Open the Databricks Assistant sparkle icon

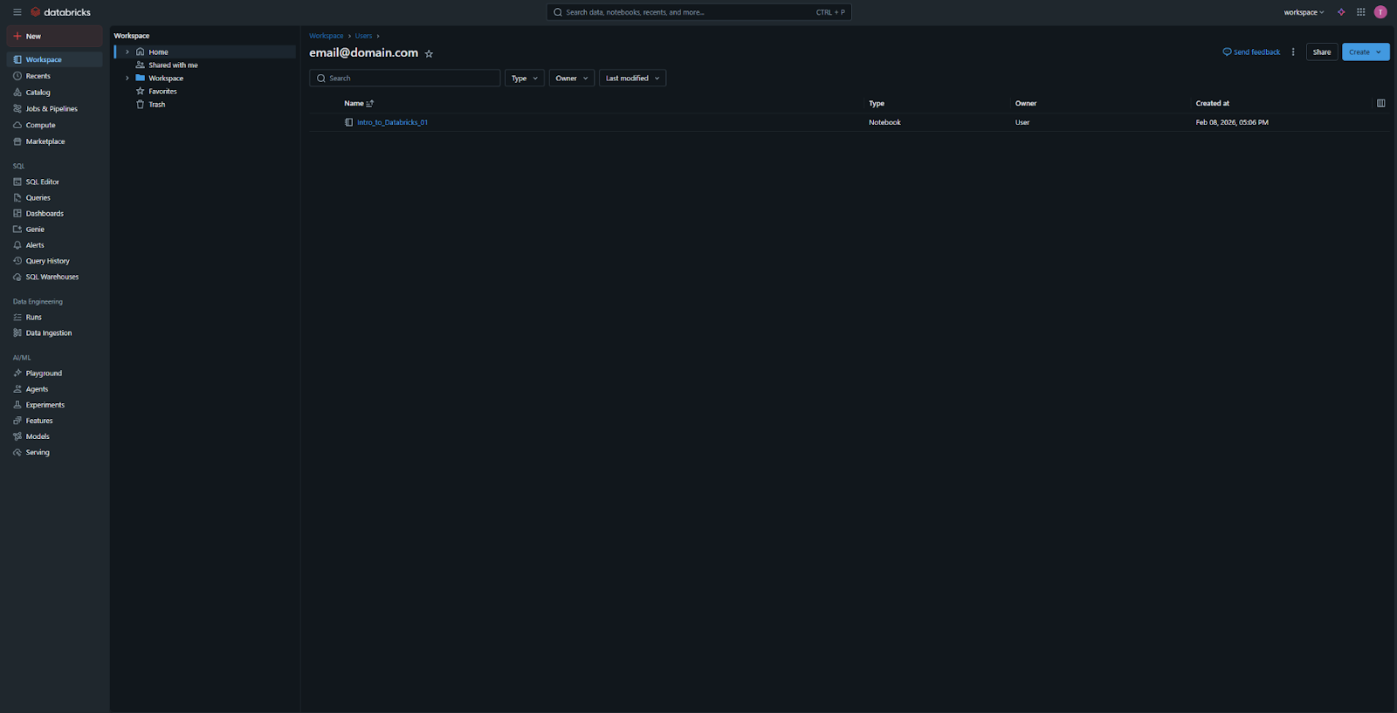click(1341, 12)
